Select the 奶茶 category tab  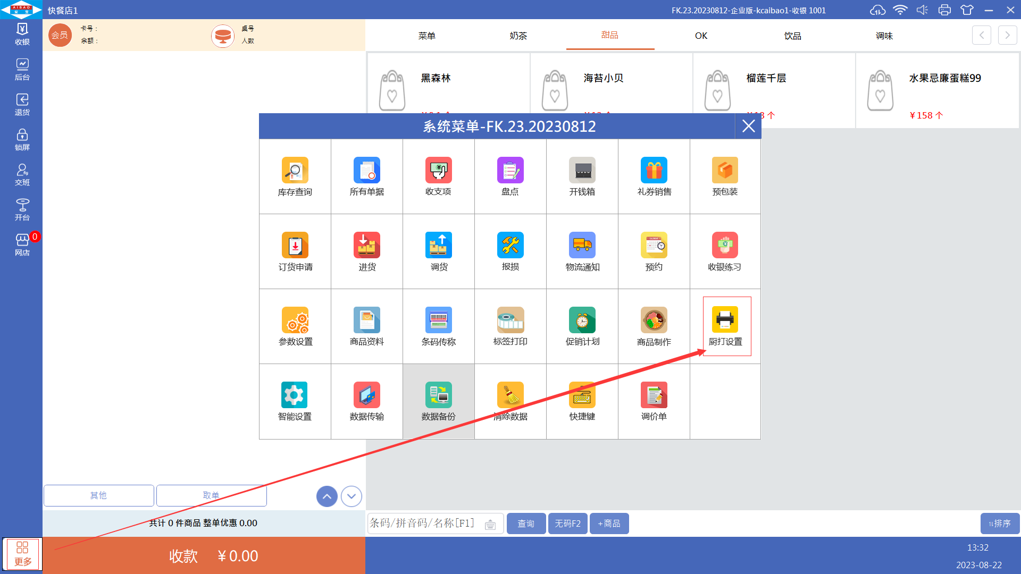tap(518, 36)
